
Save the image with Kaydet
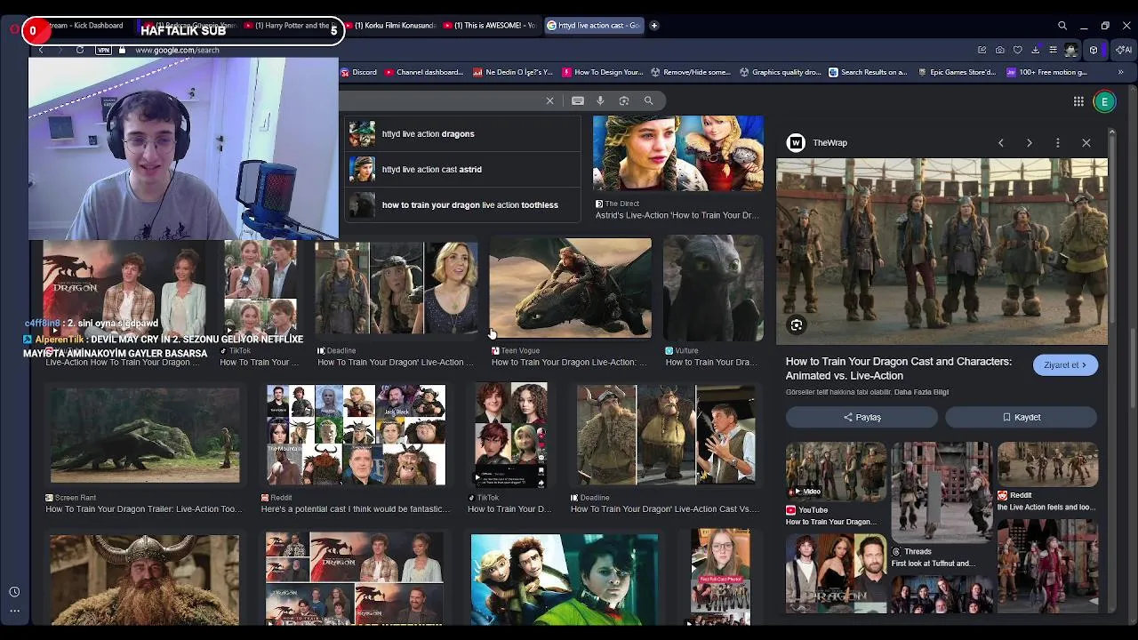point(1022,417)
